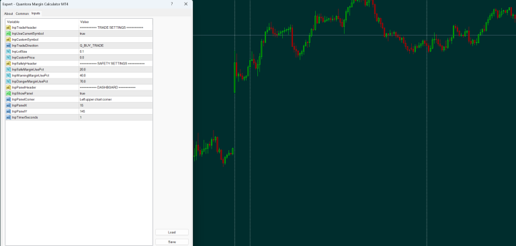Select the InpWarningMarginUsePct variable name

point(30,76)
